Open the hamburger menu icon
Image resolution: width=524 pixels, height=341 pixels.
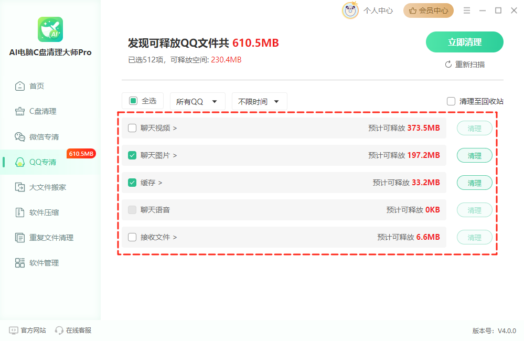[x=467, y=10]
